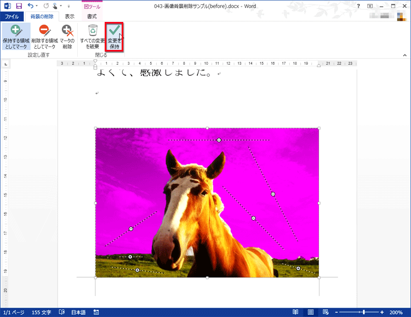Click the zoom slider handle
Viewport: 411px width, 317px height.
pyautogui.click(x=364, y=312)
